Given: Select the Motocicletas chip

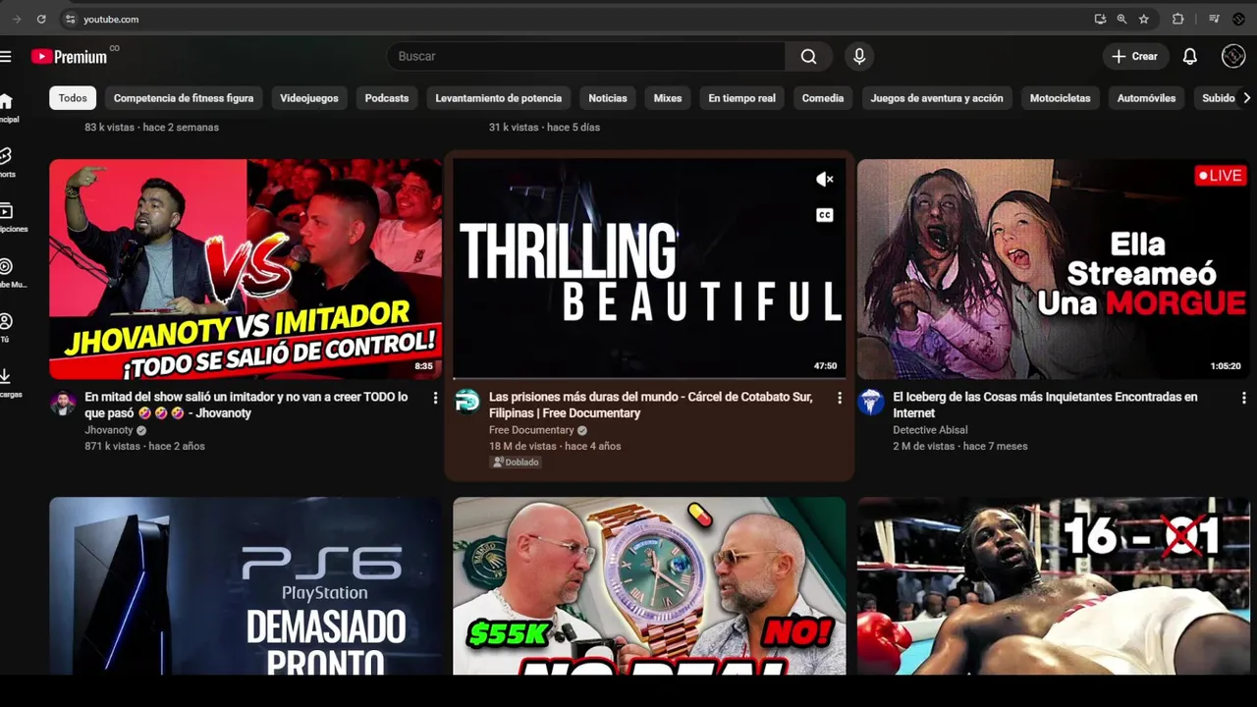Looking at the screenshot, I should tap(1060, 98).
